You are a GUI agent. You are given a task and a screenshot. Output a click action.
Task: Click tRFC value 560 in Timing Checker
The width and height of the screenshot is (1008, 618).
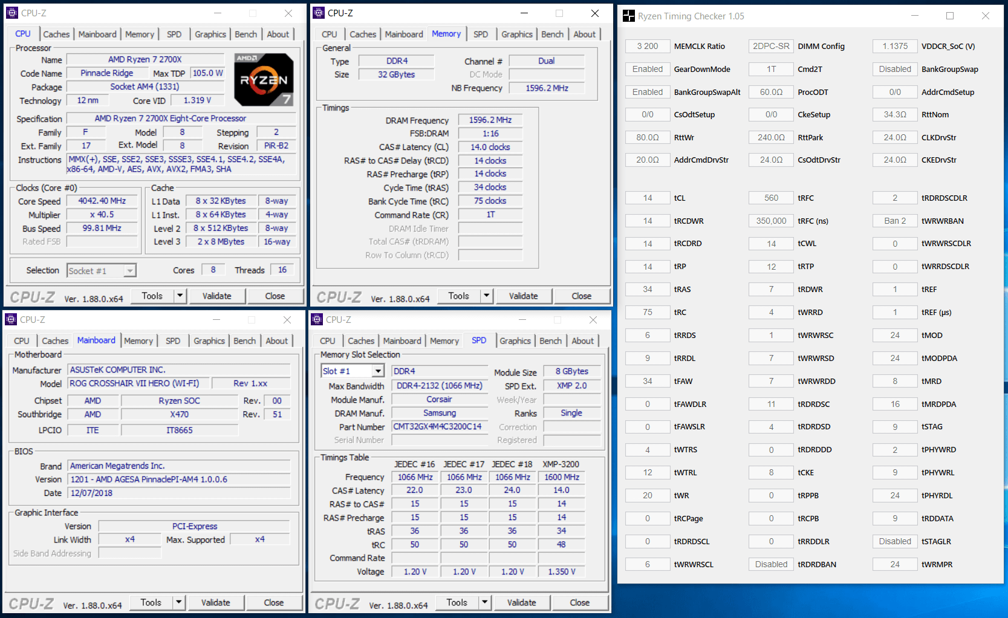pos(771,198)
